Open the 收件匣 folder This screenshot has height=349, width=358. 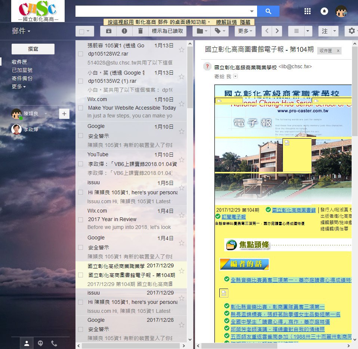pyautogui.click(x=19, y=62)
